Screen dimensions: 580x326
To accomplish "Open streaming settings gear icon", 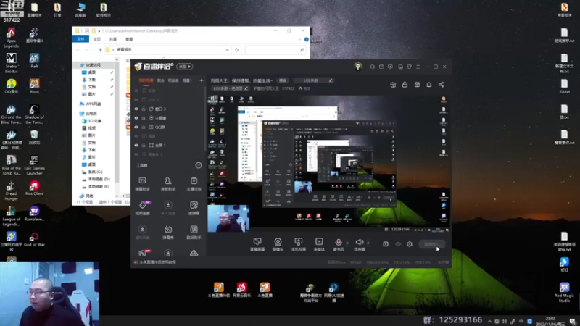I will coord(410,244).
